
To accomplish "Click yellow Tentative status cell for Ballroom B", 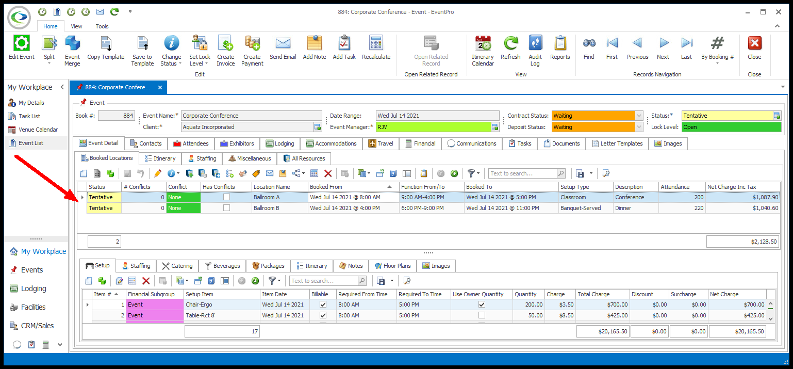I will click(104, 208).
